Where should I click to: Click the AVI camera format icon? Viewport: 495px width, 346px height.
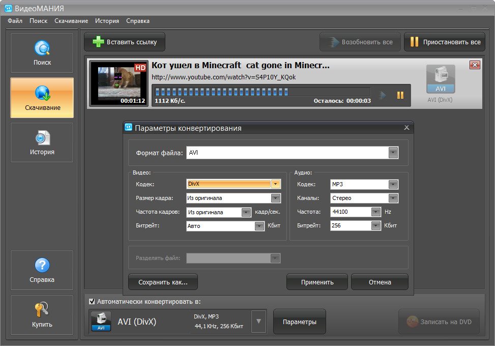click(x=441, y=79)
